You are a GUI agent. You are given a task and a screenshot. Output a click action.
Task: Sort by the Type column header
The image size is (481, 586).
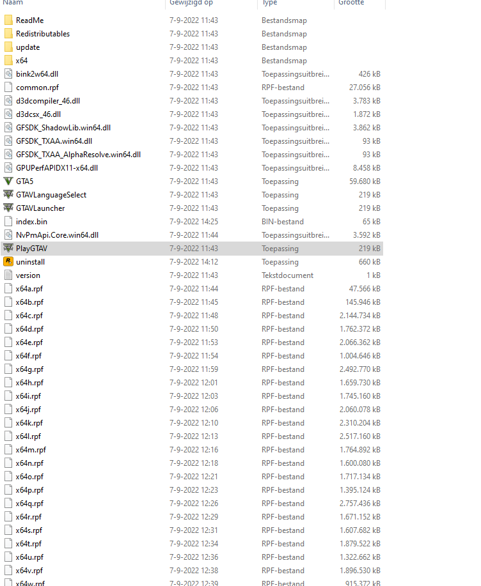click(x=270, y=3)
